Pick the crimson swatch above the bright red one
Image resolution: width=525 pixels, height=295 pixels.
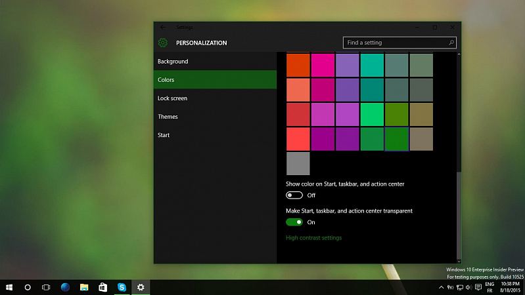[298, 114]
